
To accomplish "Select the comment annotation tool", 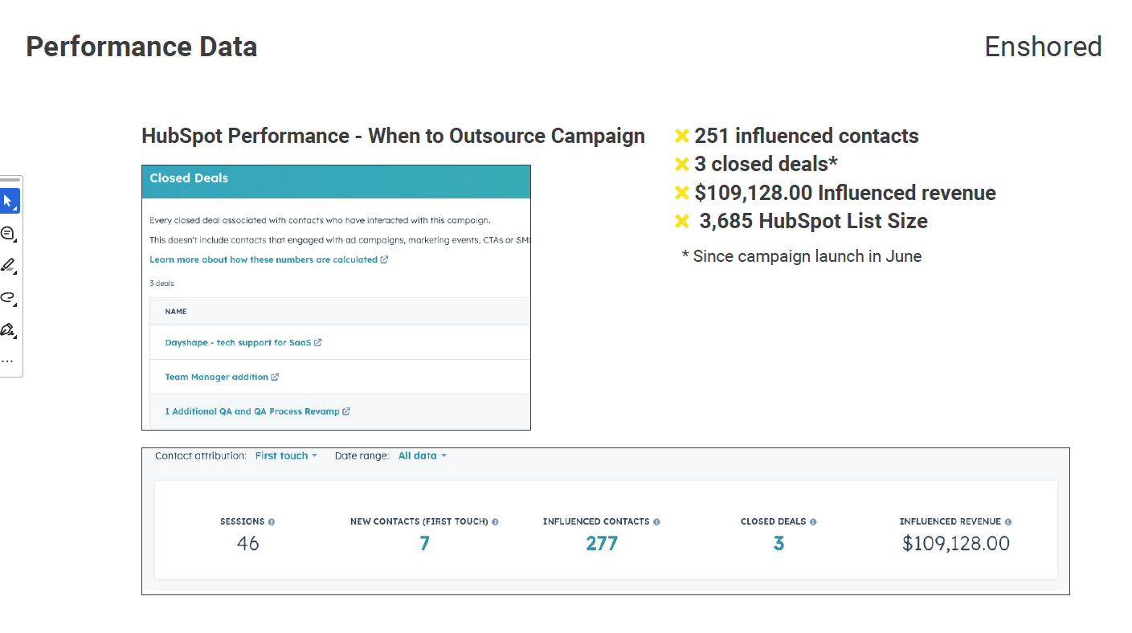I will click(8, 234).
